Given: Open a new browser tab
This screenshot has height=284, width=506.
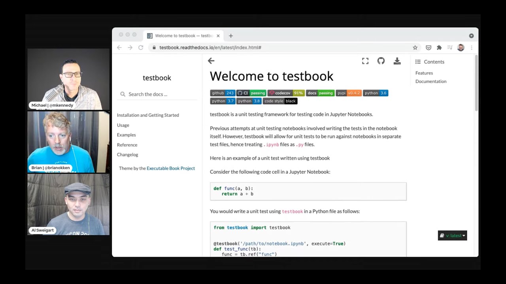Looking at the screenshot, I should point(231,35).
